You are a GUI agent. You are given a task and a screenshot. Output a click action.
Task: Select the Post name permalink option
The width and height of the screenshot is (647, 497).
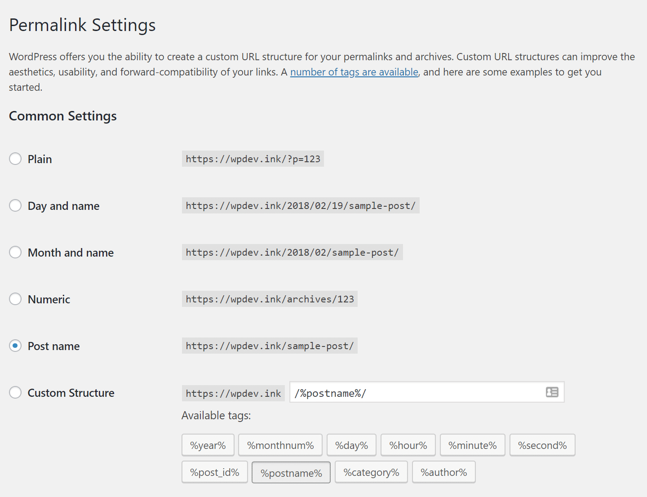tap(15, 346)
